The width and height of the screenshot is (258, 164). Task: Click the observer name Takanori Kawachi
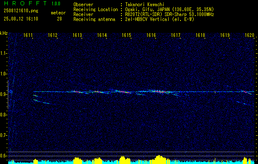click(144, 5)
